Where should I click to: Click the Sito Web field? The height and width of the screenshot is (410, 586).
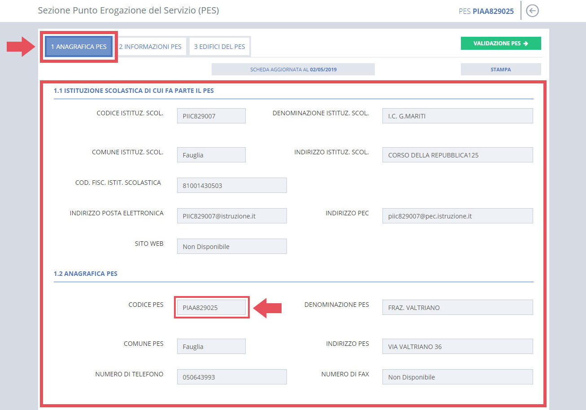tap(232, 246)
